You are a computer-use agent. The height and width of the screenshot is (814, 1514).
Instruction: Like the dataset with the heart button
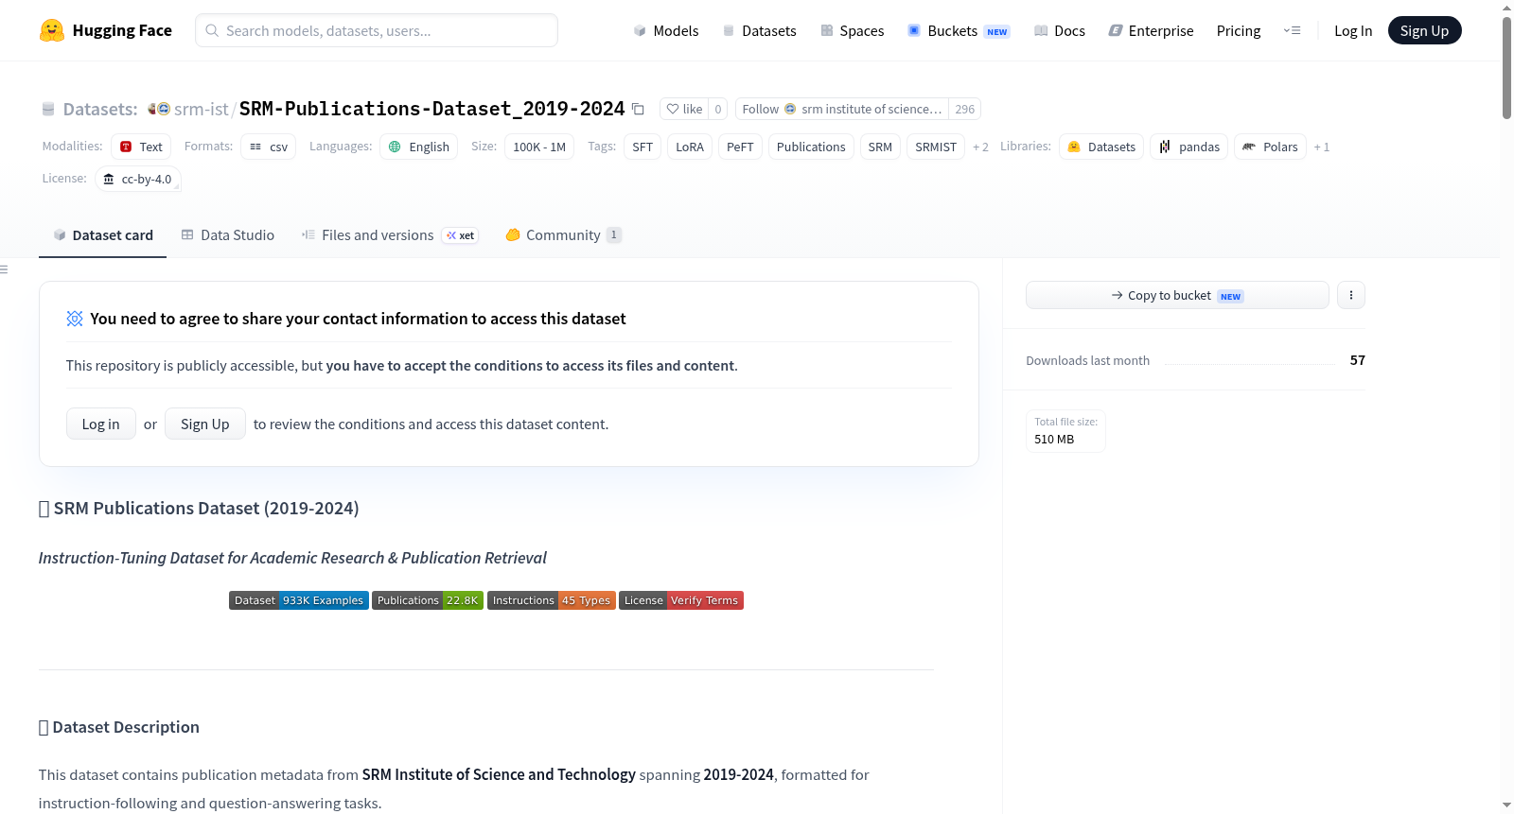coord(684,109)
